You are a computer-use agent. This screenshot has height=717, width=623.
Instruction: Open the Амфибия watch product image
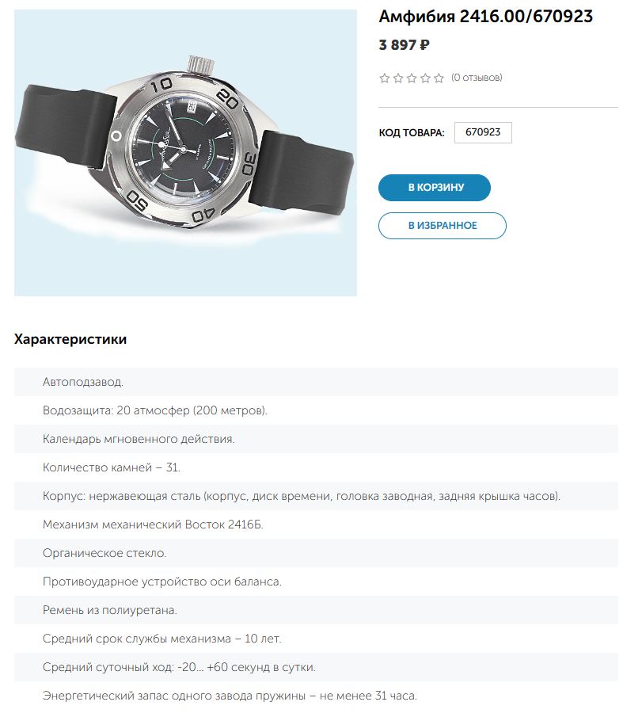click(185, 153)
